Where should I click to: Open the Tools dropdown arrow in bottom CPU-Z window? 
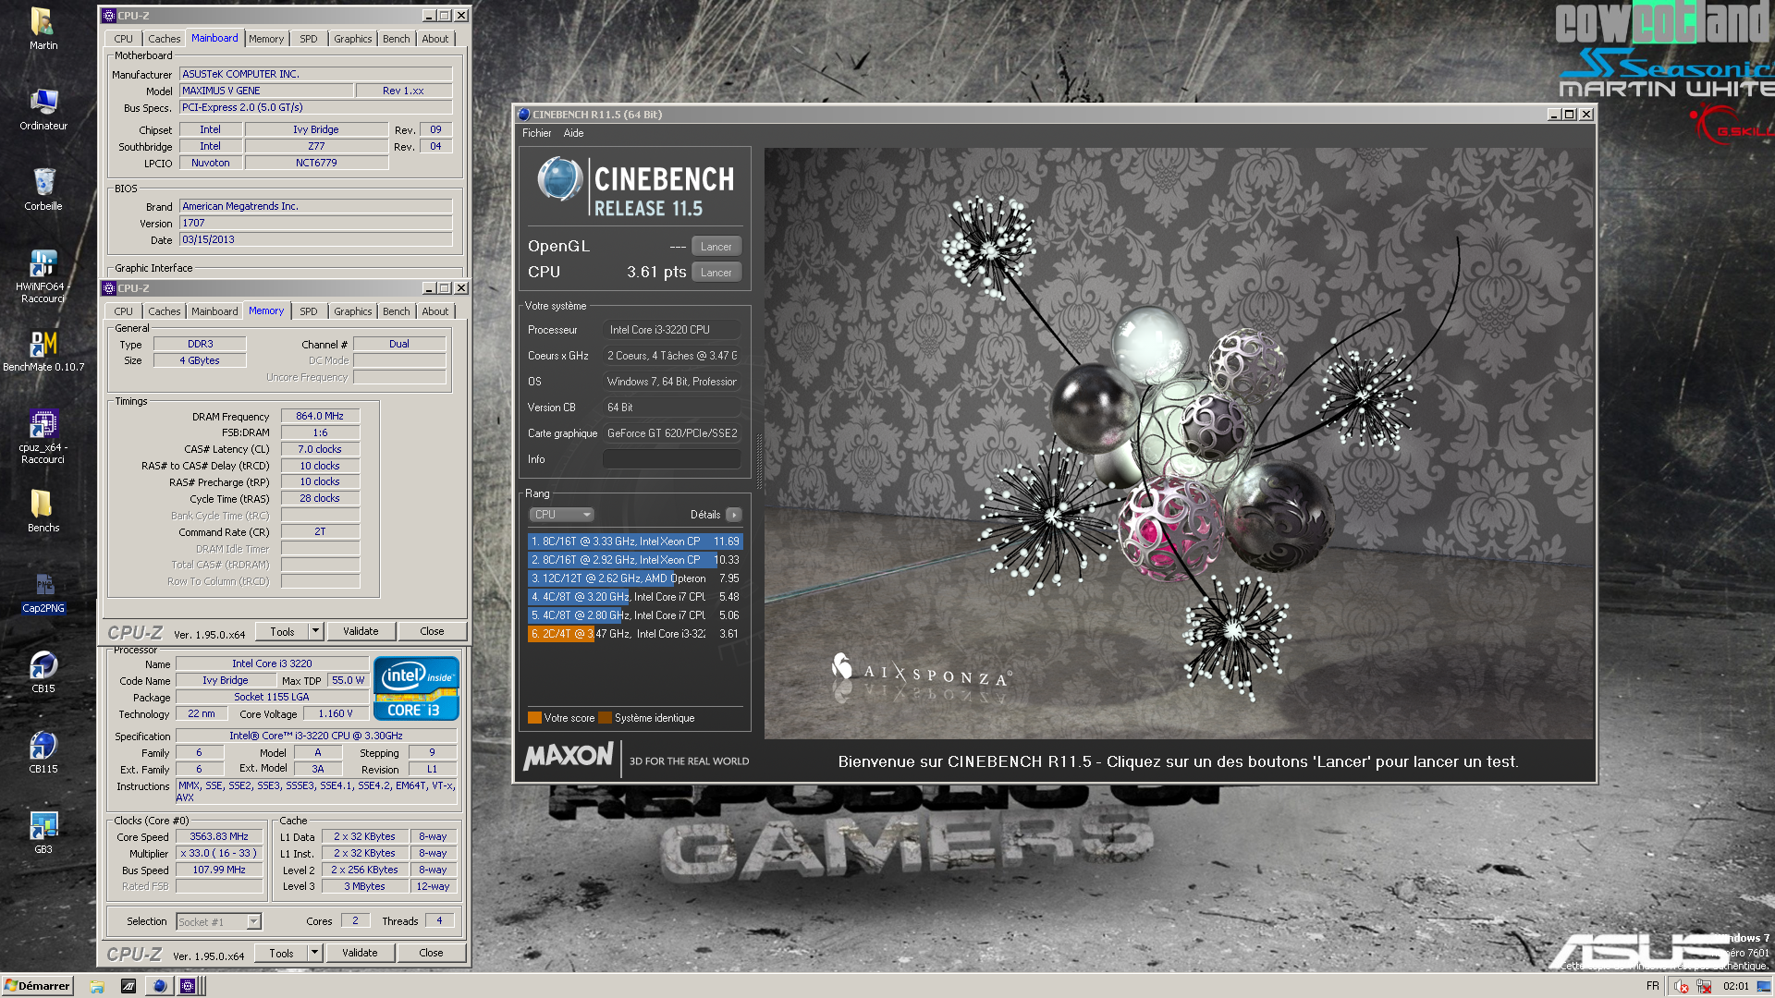pos(314,953)
